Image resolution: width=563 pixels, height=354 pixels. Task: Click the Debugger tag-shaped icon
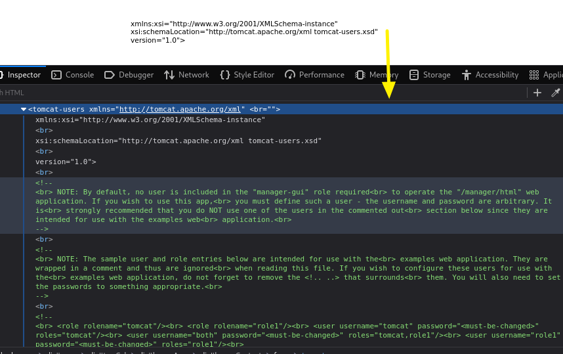[109, 75]
